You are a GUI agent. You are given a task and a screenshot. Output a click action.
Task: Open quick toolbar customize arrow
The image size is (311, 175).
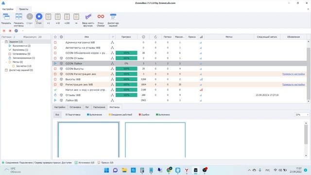tap(23, 31)
